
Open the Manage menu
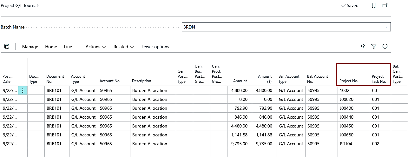[30, 47]
